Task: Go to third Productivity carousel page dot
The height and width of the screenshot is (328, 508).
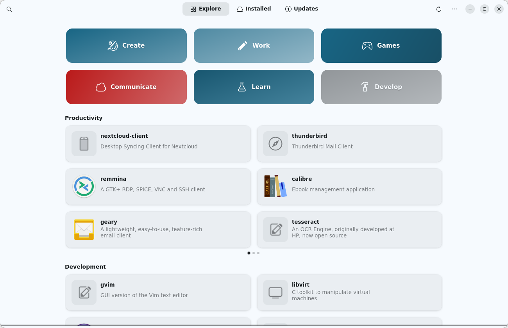Action: point(258,253)
